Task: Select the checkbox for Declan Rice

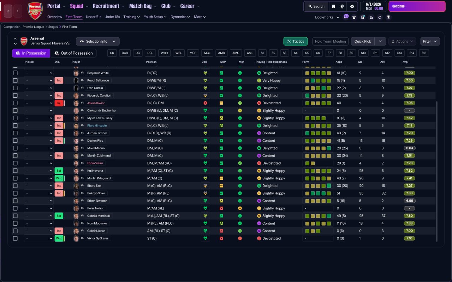Action: [x=15, y=141]
